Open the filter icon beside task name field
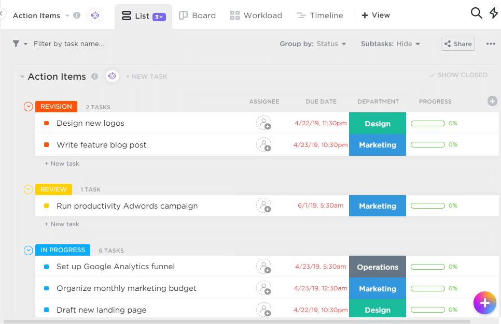The image size is (501, 324). (17, 43)
